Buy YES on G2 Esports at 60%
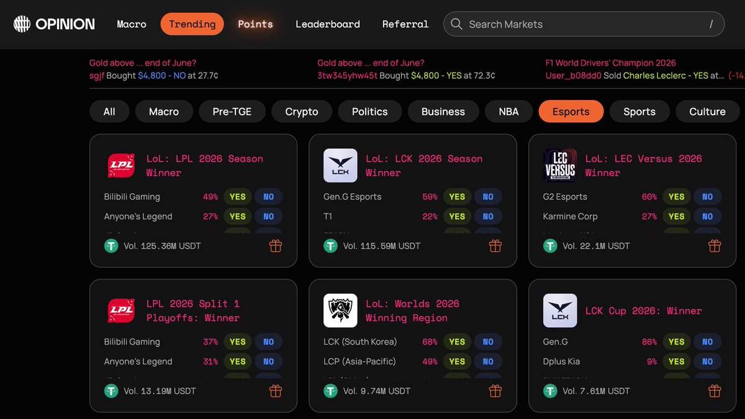745x419 pixels. click(x=677, y=197)
